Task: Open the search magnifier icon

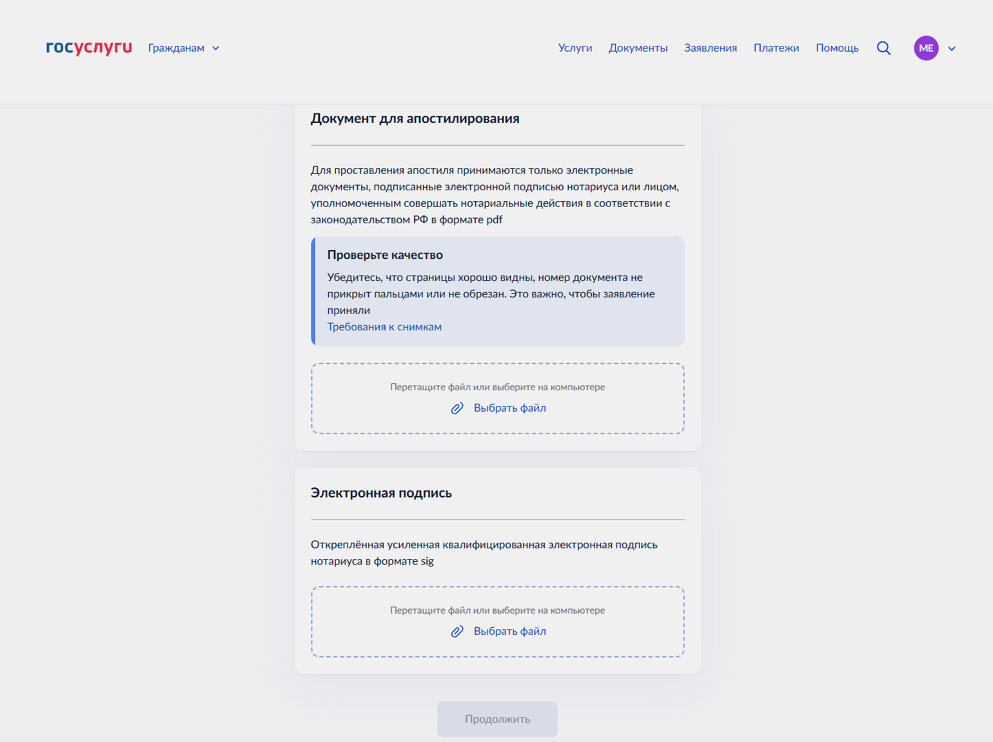Action: (883, 48)
